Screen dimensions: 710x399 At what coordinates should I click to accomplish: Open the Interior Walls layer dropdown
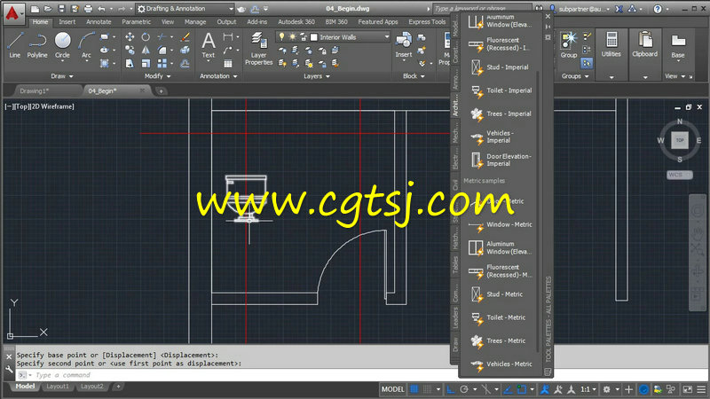click(x=387, y=37)
